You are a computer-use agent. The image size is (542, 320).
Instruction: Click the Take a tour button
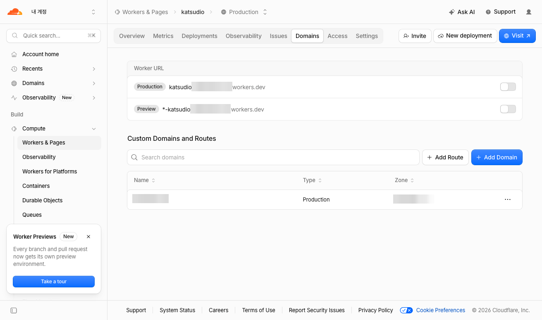[54, 282]
